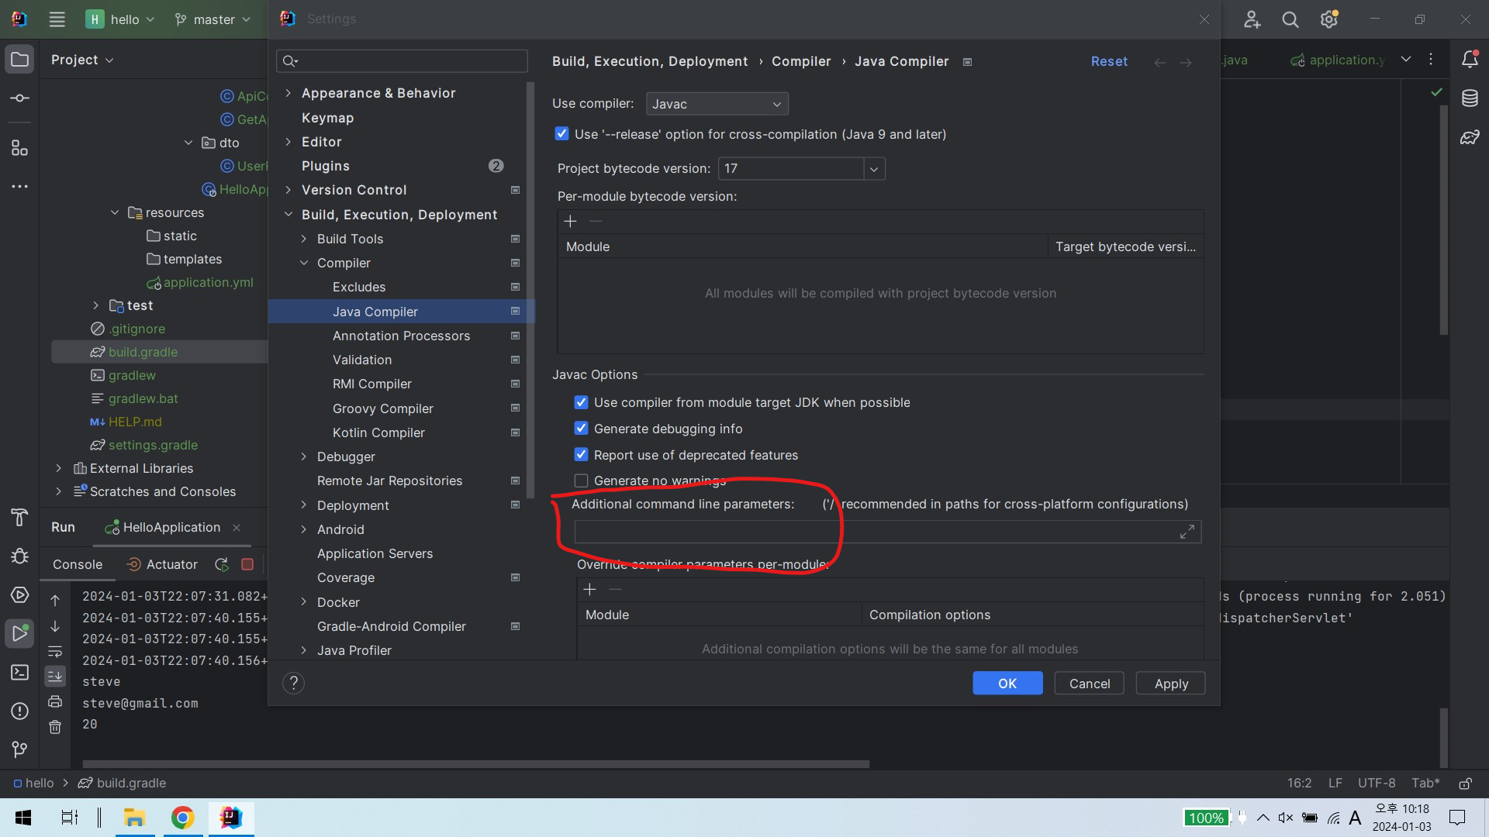This screenshot has width=1489, height=837.
Task: Click the settings help question mark
Action: pyautogui.click(x=293, y=683)
